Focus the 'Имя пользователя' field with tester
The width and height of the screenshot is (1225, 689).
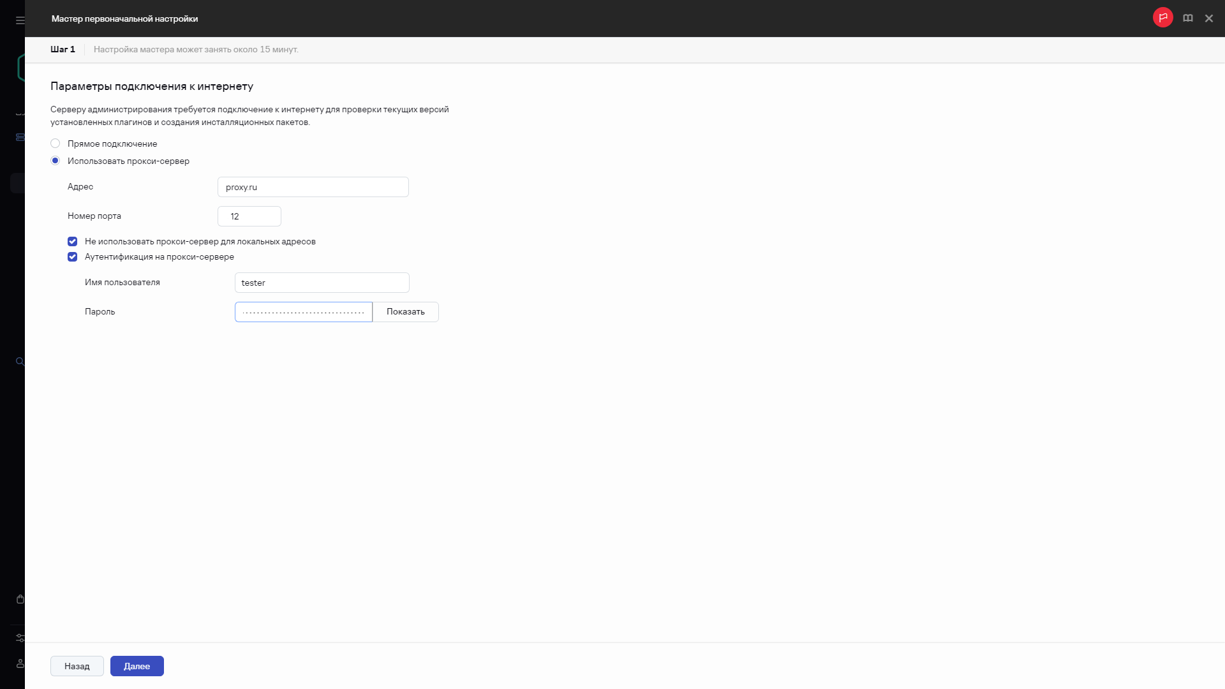[x=322, y=283]
